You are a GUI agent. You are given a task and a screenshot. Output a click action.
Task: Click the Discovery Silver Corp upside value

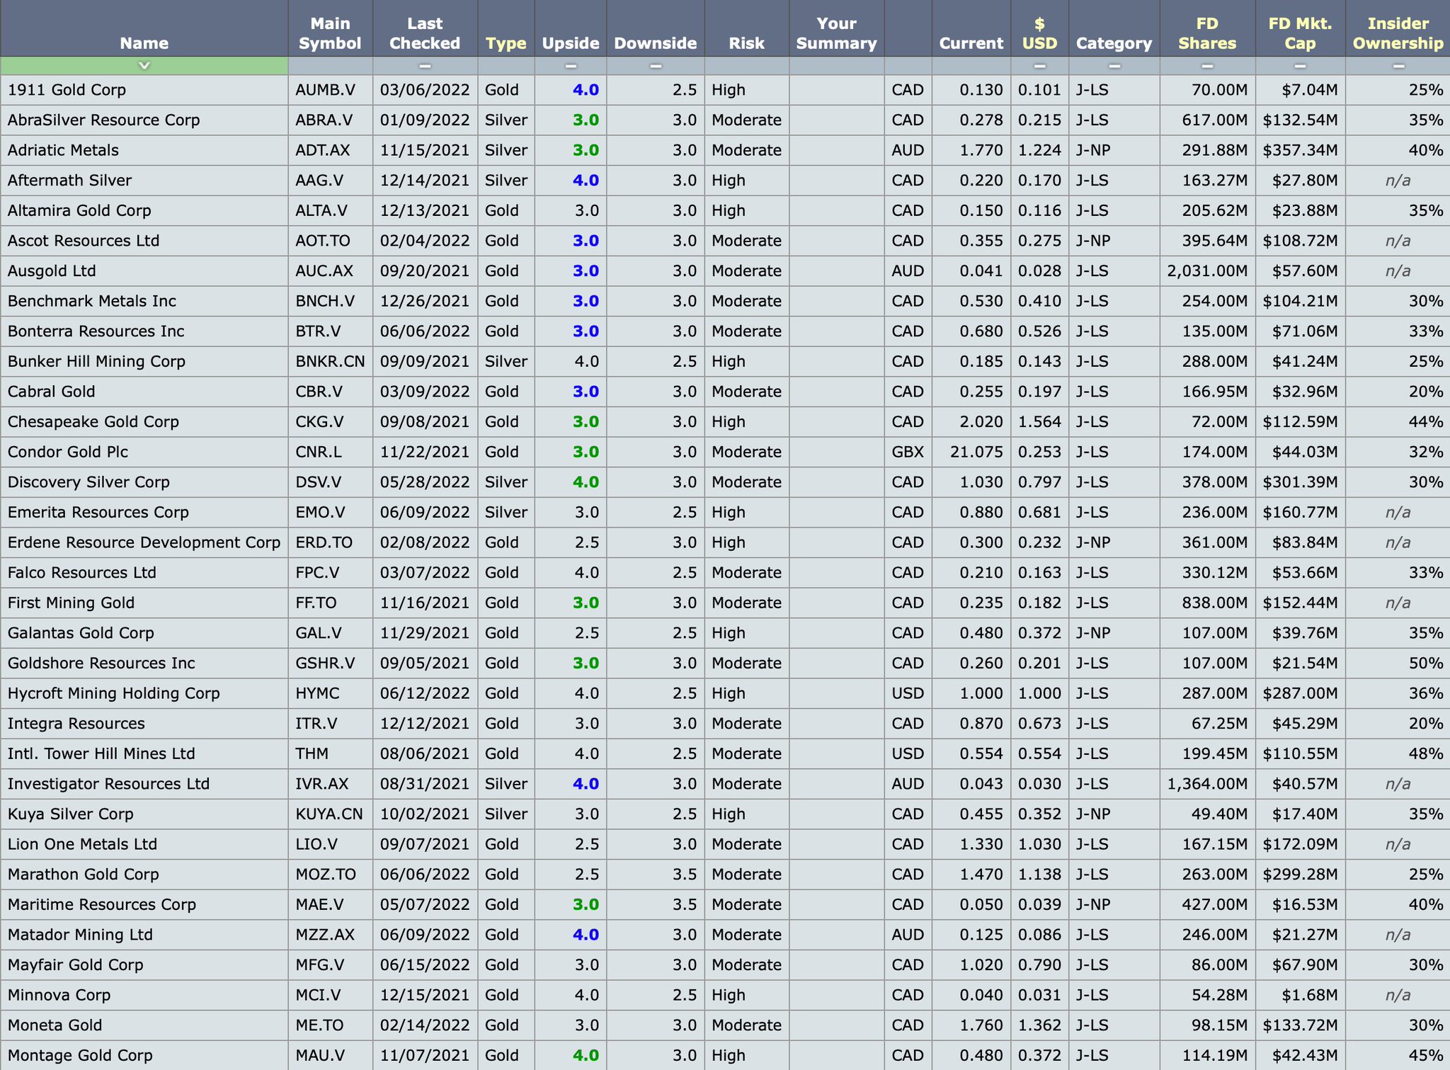point(586,482)
